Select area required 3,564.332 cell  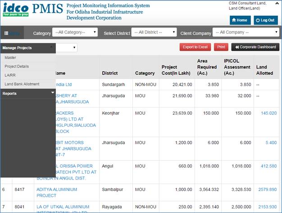[209, 190]
